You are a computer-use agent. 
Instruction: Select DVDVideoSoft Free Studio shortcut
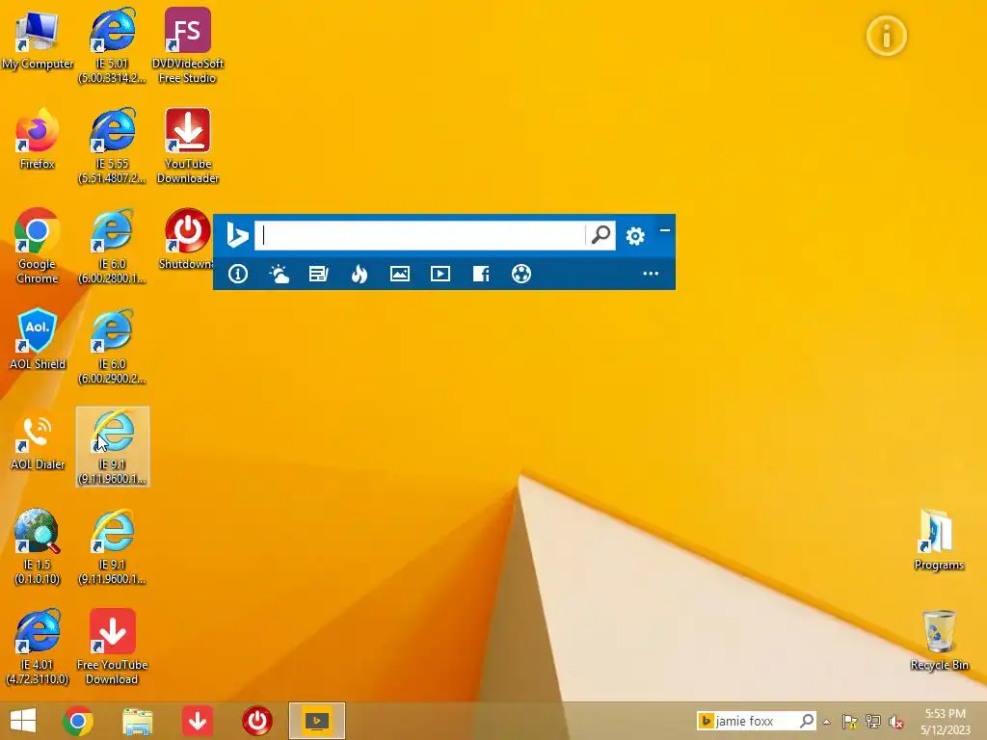tap(188, 45)
